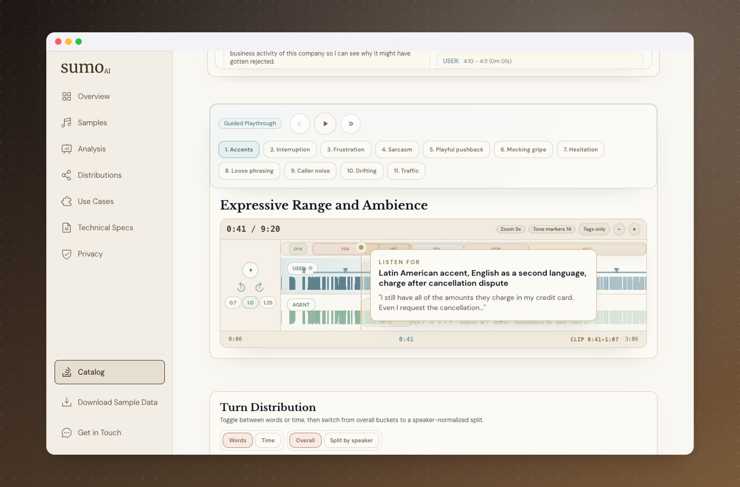Open Technical Specs via the document icon
The image size is (740, 487).
[x=67, y=228]
